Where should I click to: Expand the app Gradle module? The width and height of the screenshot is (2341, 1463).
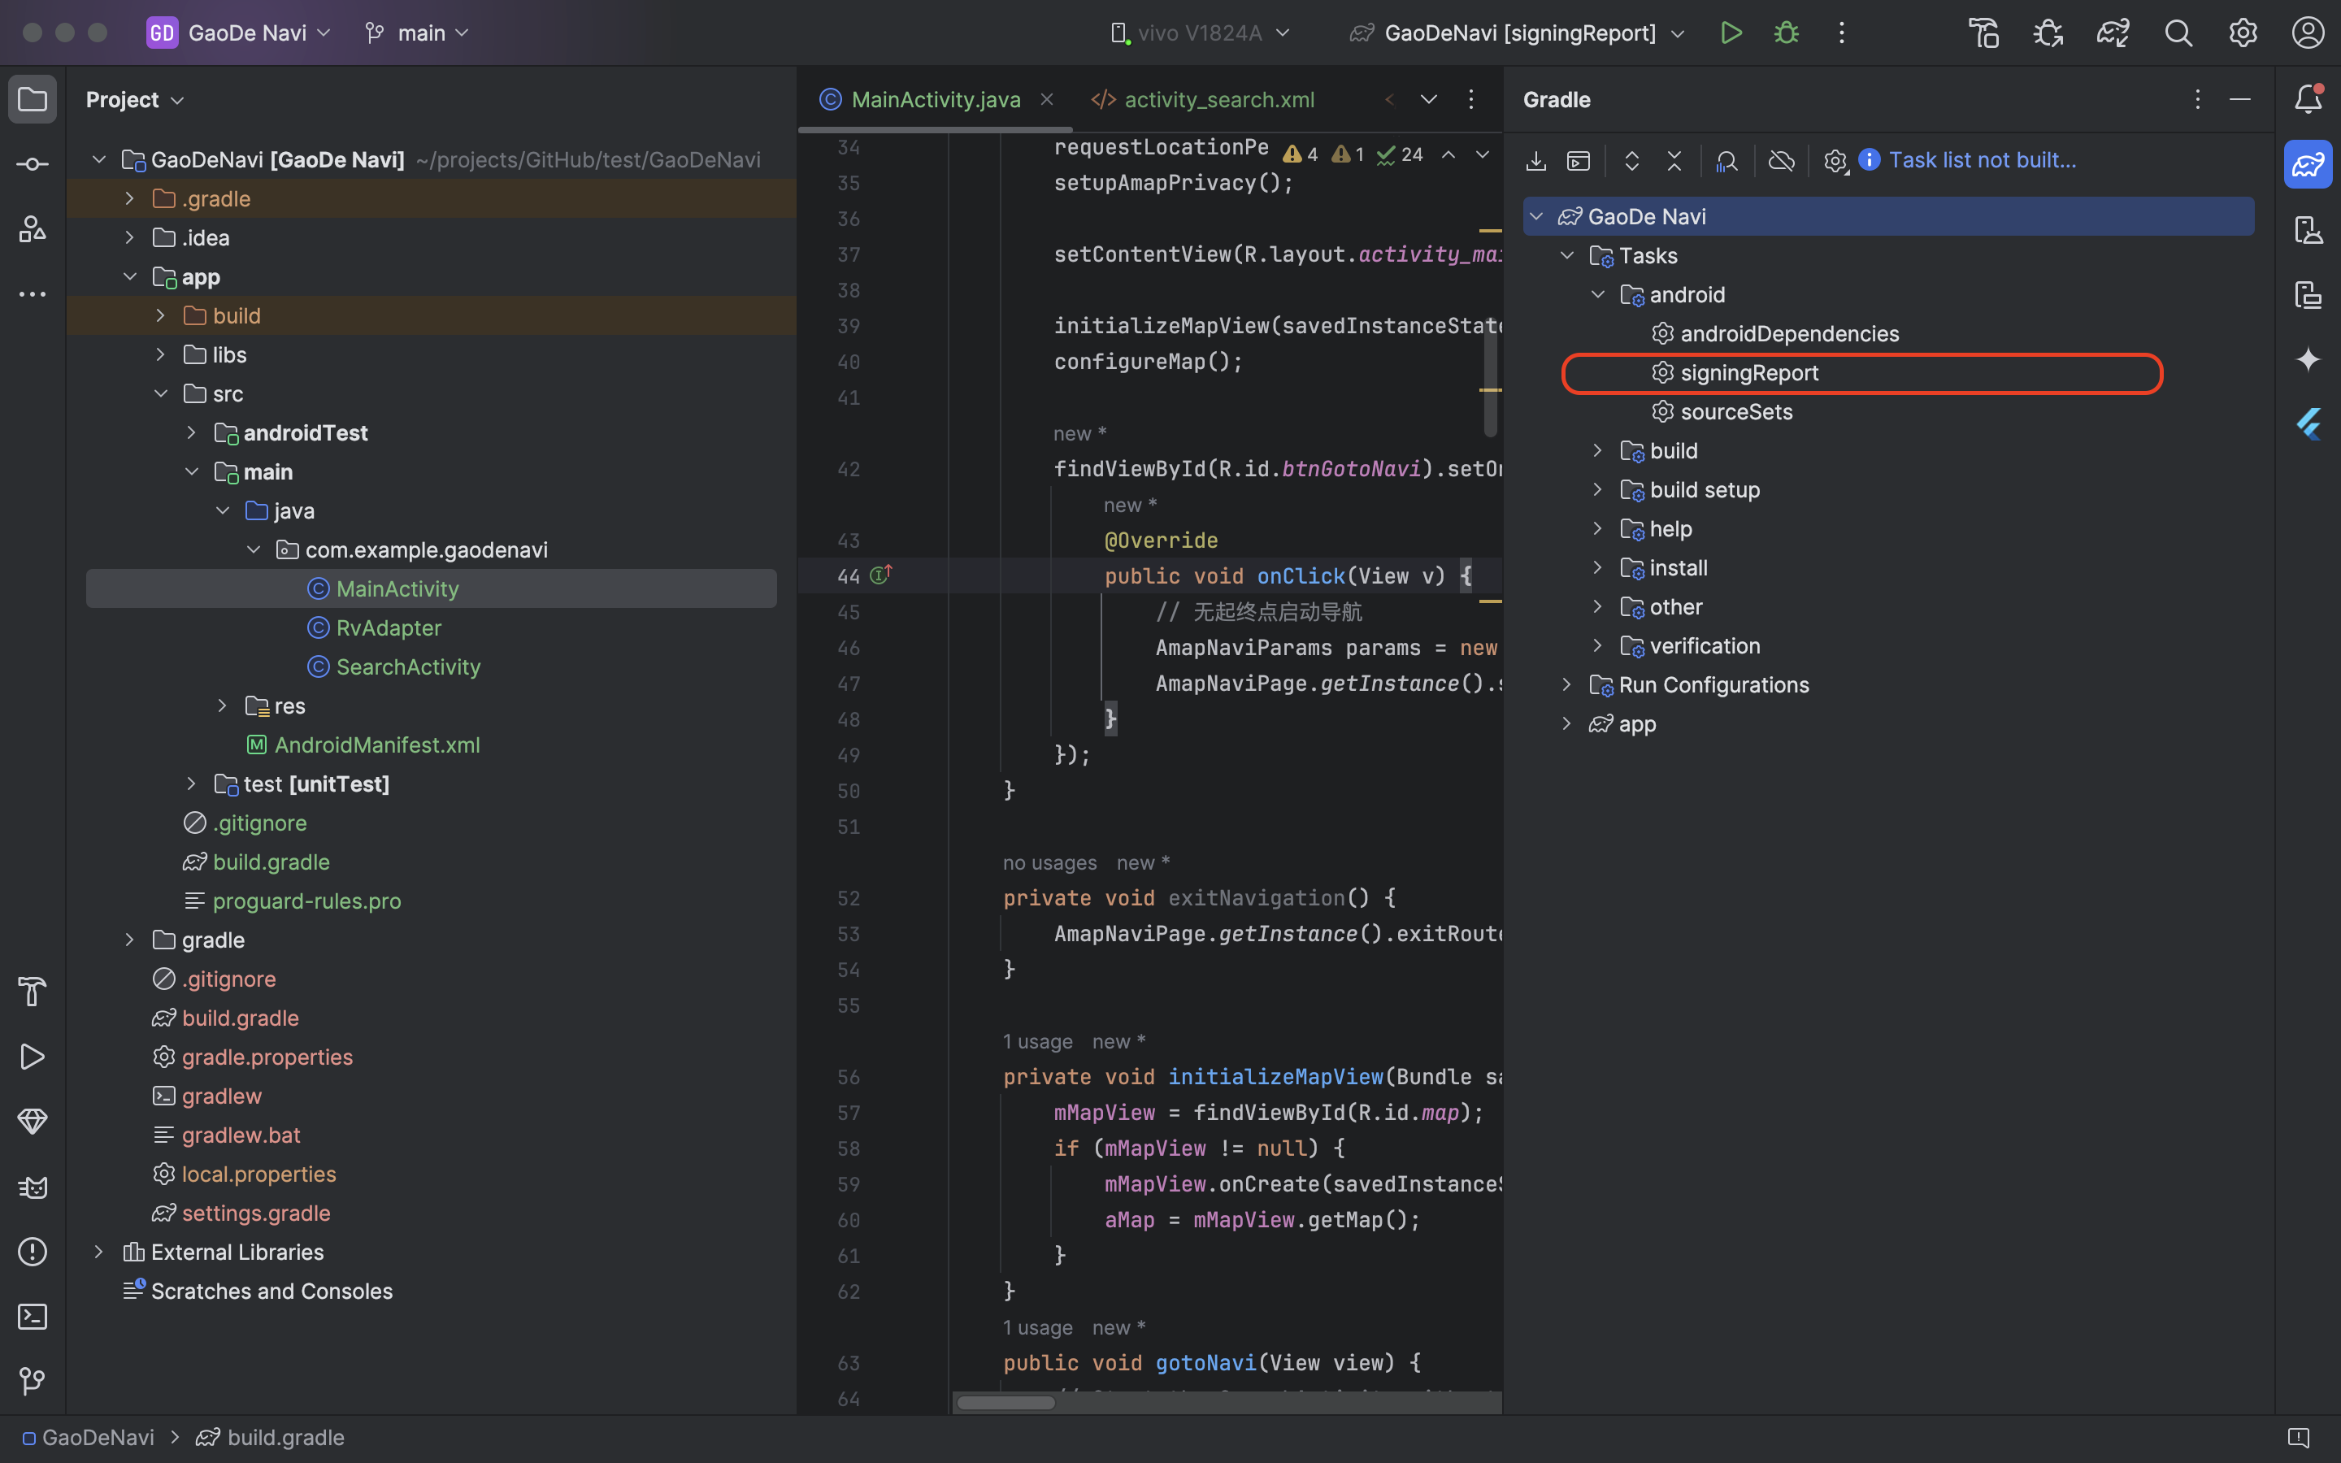[1567, 723]
